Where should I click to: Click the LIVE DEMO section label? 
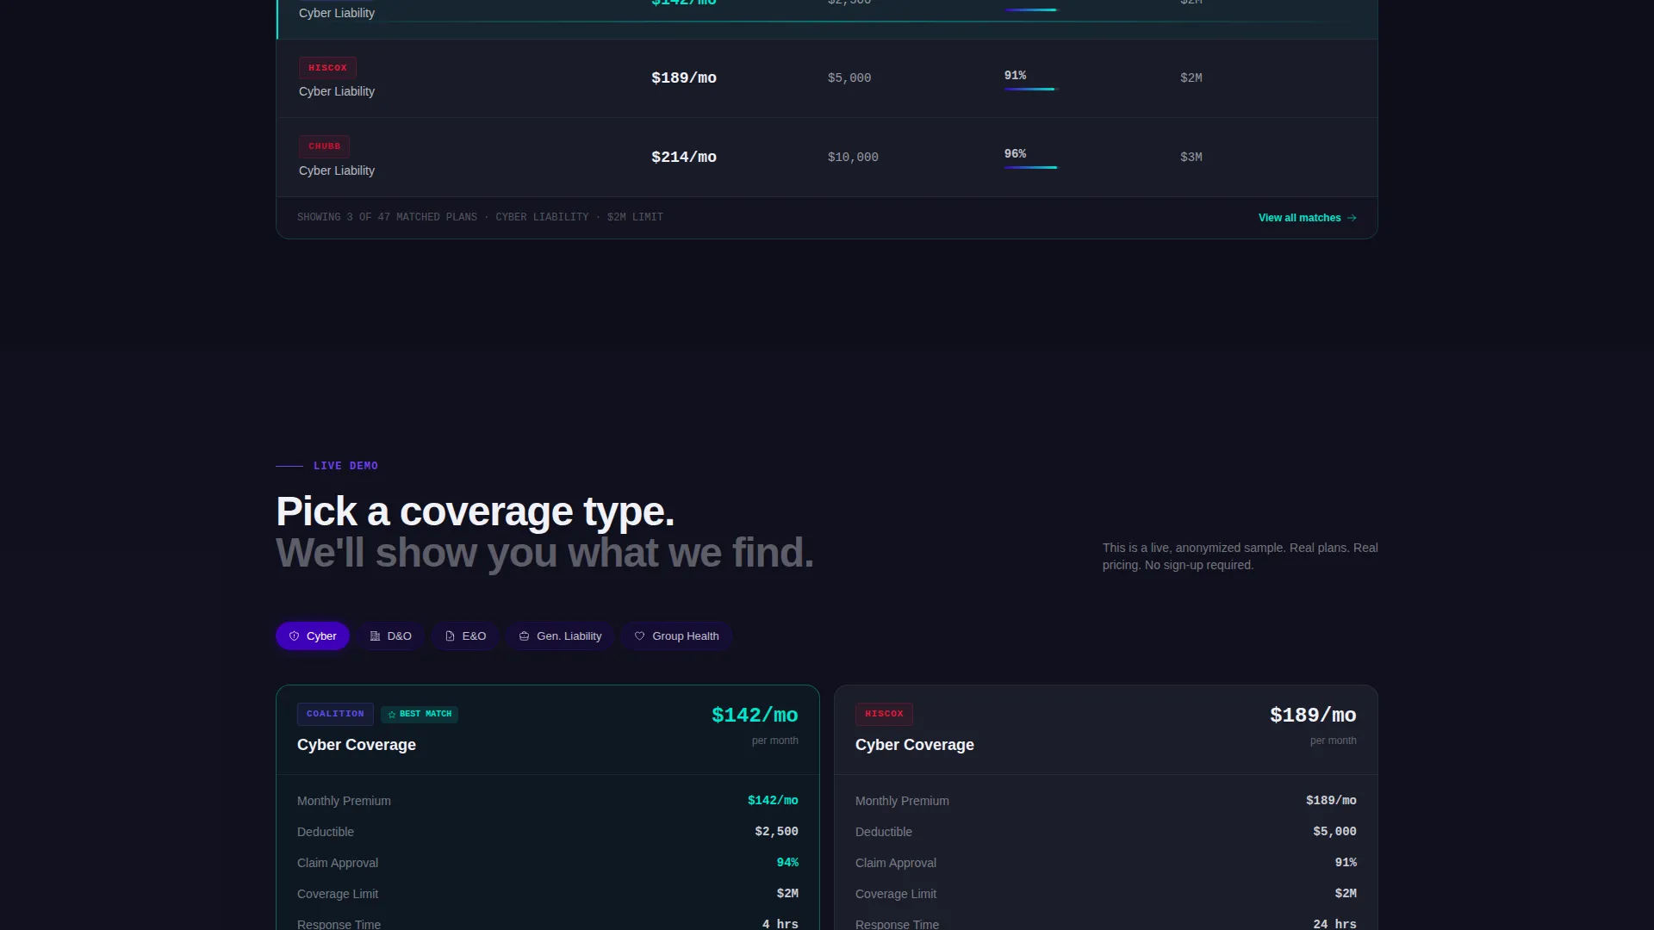pyautogui.click(x=345, y=466)
